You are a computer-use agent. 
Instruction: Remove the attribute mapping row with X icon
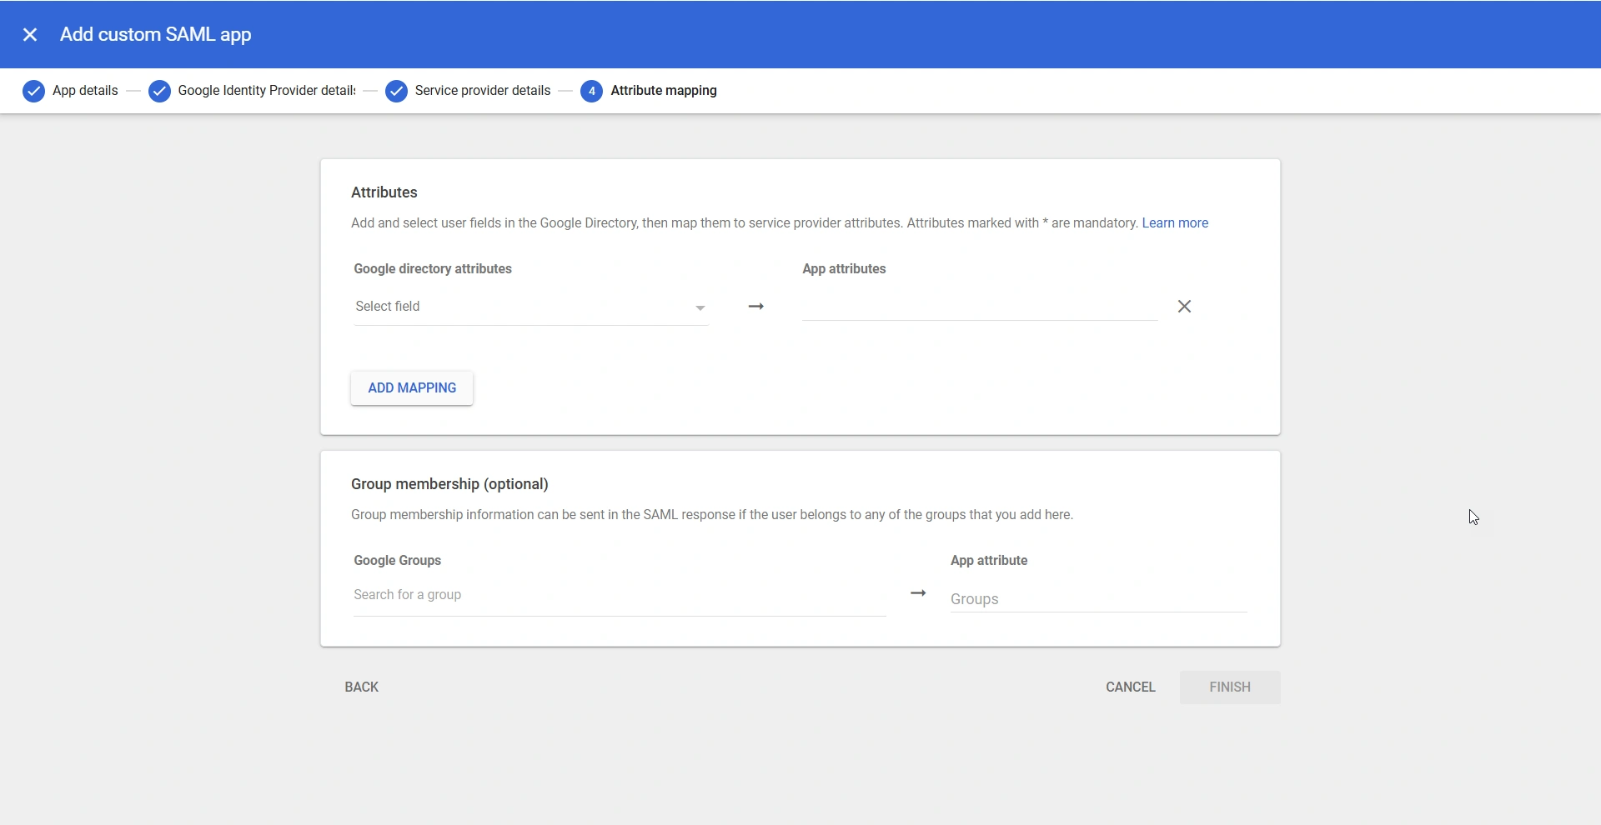click(1185, 307)
